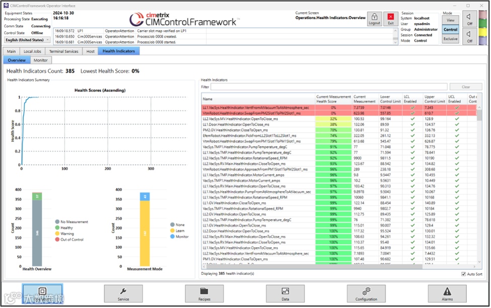Open the Host tab
Viewport: 491px width, 308px height.
91,51
